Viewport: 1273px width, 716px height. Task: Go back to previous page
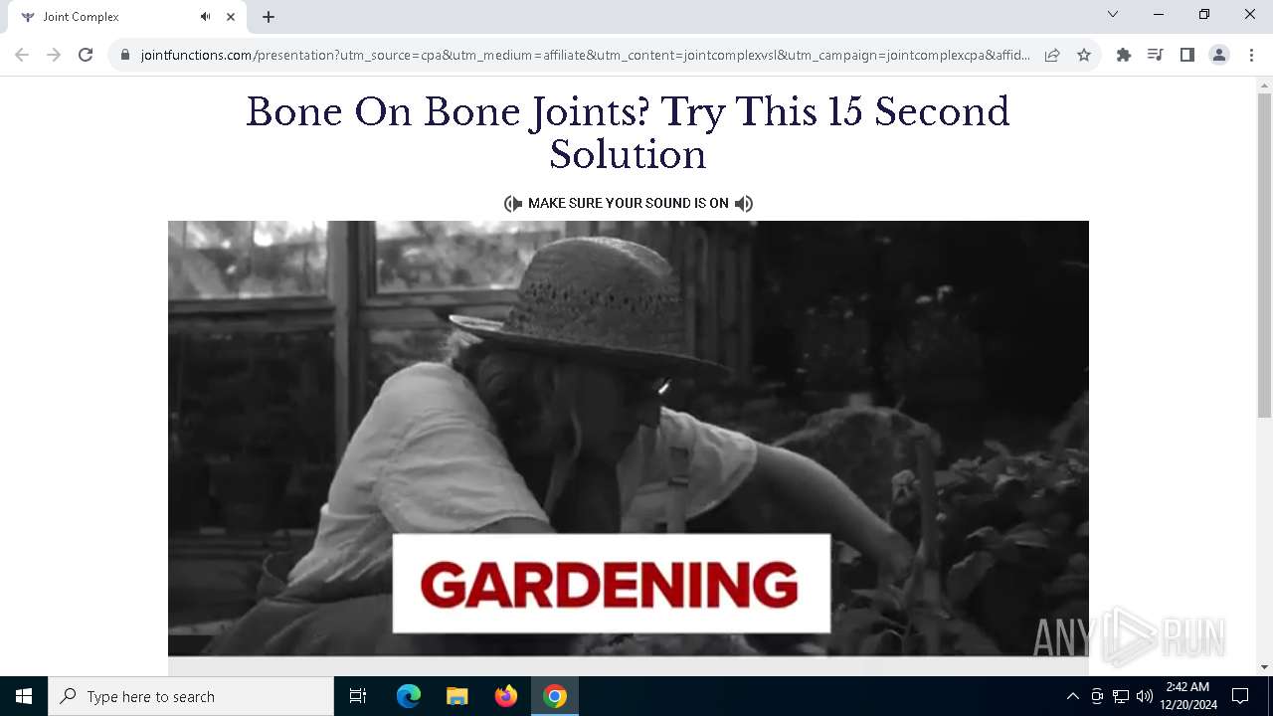[22, 55]
